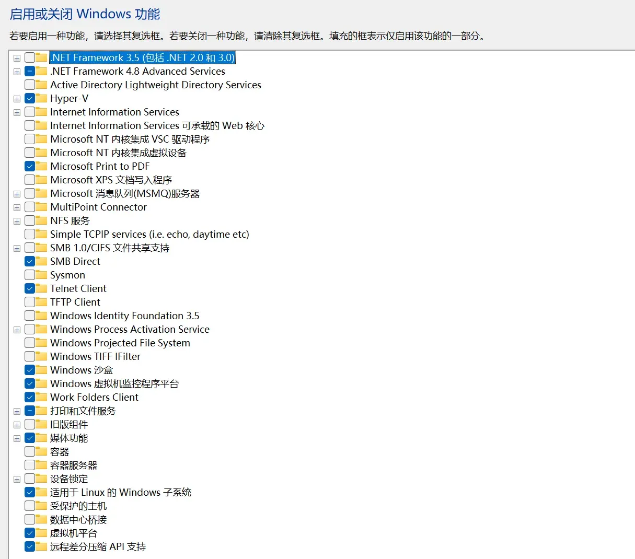This screenshot has width=635, height=559.
Task: Click the dialog heading 启用或关闭 Windows 功能
Action: (85, 14)
